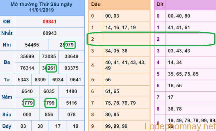Select the Bảy row label

point(7,126)
